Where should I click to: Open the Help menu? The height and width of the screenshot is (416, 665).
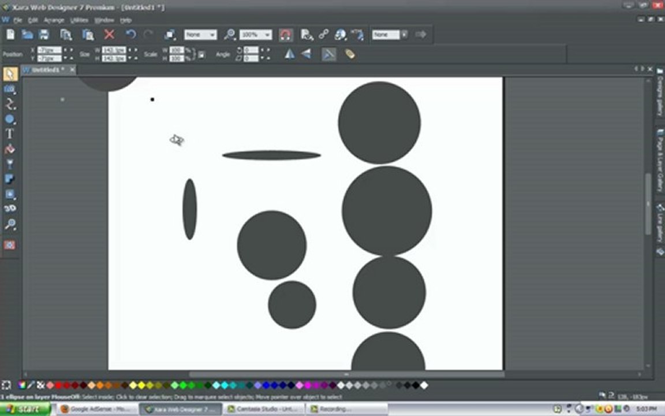125,20
